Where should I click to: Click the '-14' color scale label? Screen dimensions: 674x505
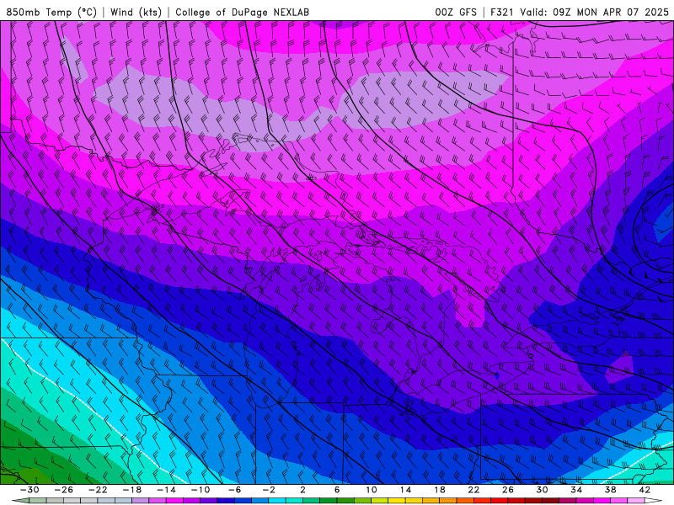pos(166,490)
